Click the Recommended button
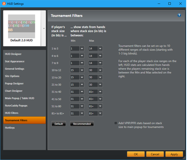This screenshot has height=160, width=194. (82, 124)
